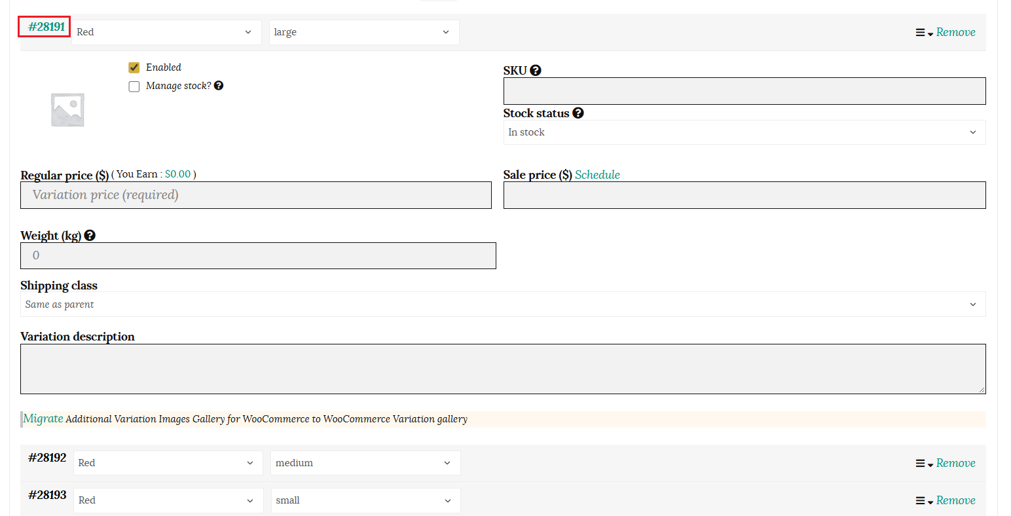Click the #28192 variation ID heading
The height and width of the screenshot is (516, 1011).
click(47, 458)
